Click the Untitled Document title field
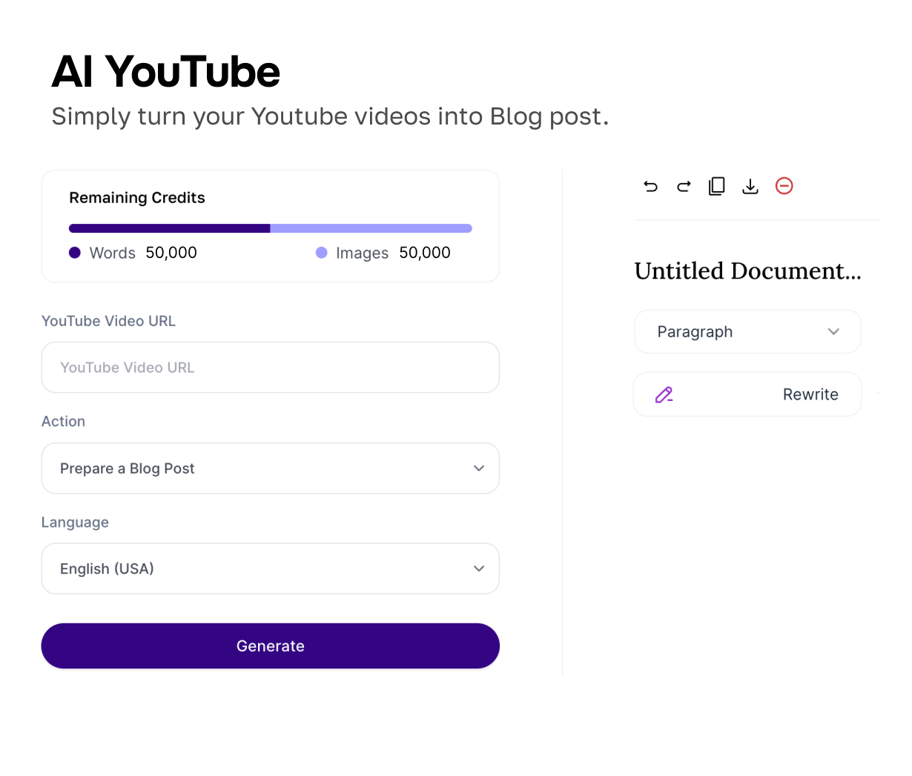This screenshot has width=912, height=776. point(747,271)
